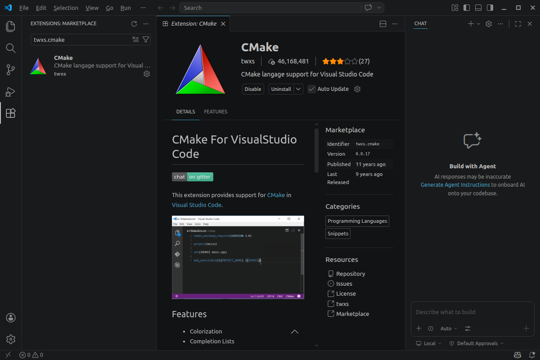Screen dimensions: 540x360
Task: Open the Extensions view icon
Action: click(11, 113)
